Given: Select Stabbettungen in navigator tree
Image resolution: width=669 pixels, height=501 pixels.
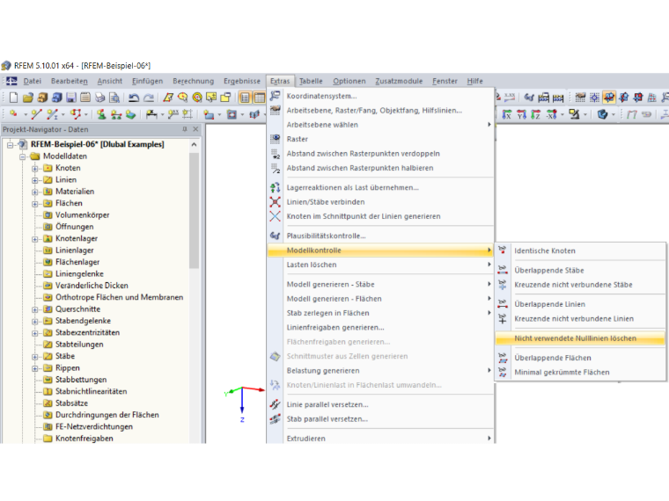Looking at the screenshot, I should tap(81, 380).
